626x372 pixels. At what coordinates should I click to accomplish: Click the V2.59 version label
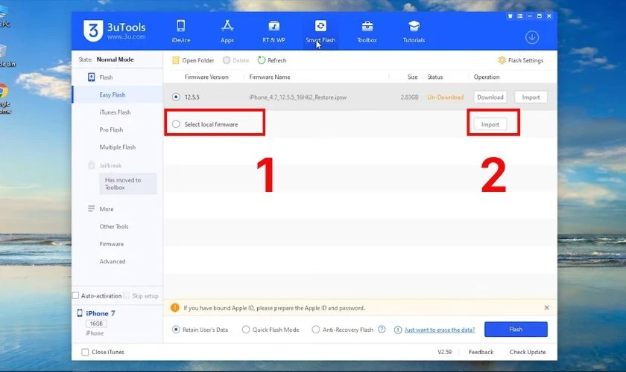444,352
